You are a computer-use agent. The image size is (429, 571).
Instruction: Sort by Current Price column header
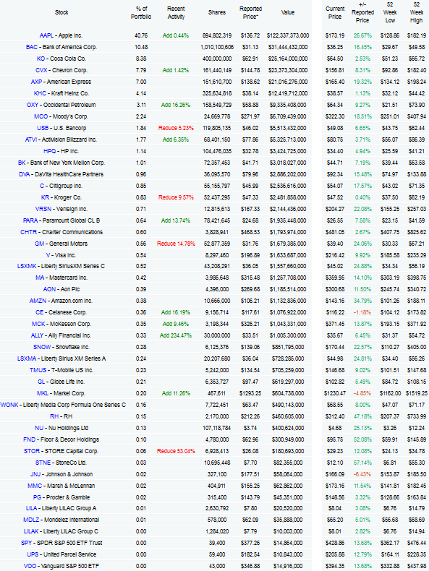(x=335, y=13)
